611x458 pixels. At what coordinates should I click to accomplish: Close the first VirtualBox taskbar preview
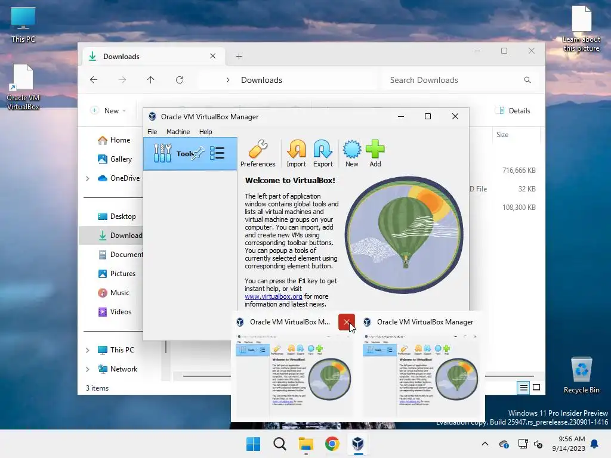click(347, 322)
